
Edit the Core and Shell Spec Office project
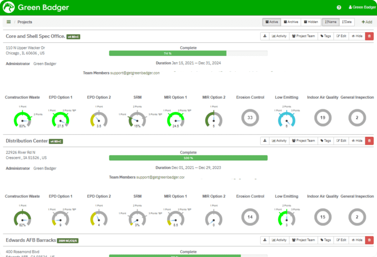click(341, 36)
